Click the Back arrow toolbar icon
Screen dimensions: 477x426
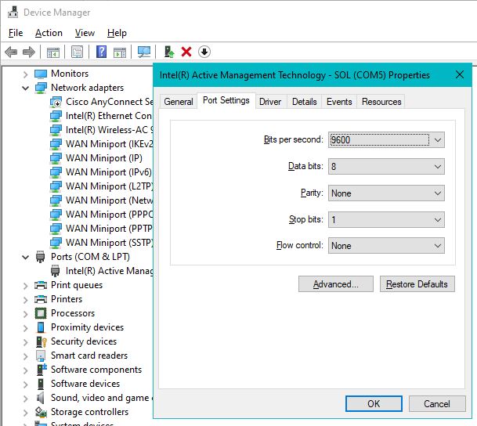(11, 52)
